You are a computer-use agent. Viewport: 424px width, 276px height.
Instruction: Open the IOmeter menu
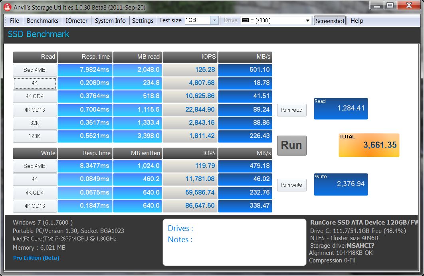(76, 21)
